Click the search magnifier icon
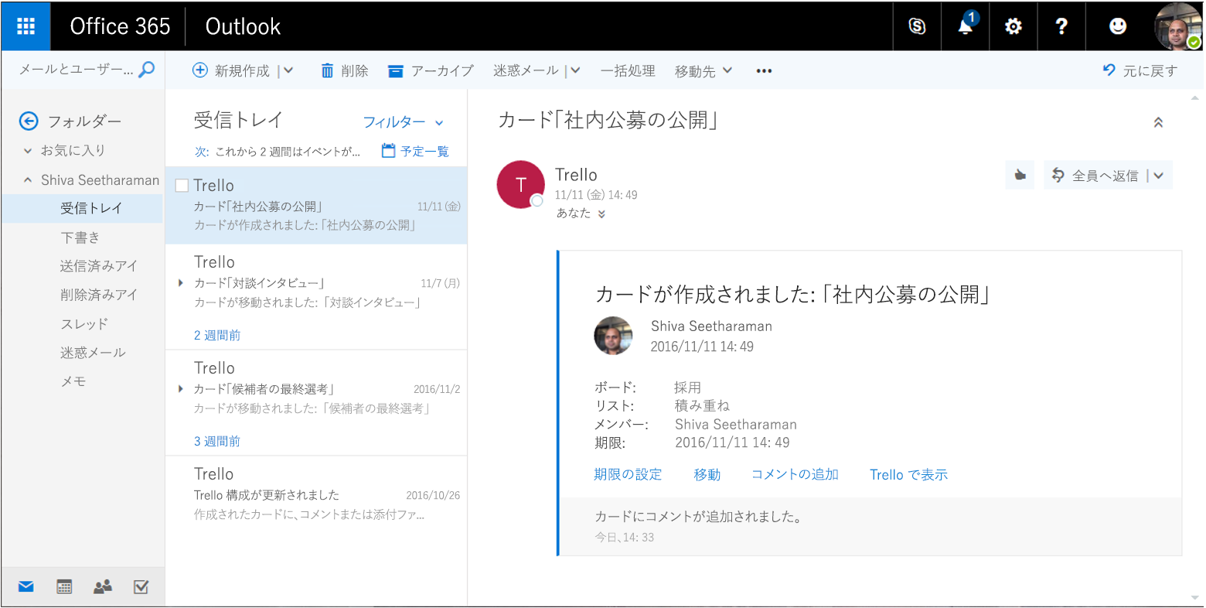This screenshot has height=608, width=1206. 146,70
